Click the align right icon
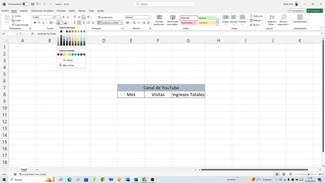The height and width of the screenshot is (183, 325). coord(83,22)
